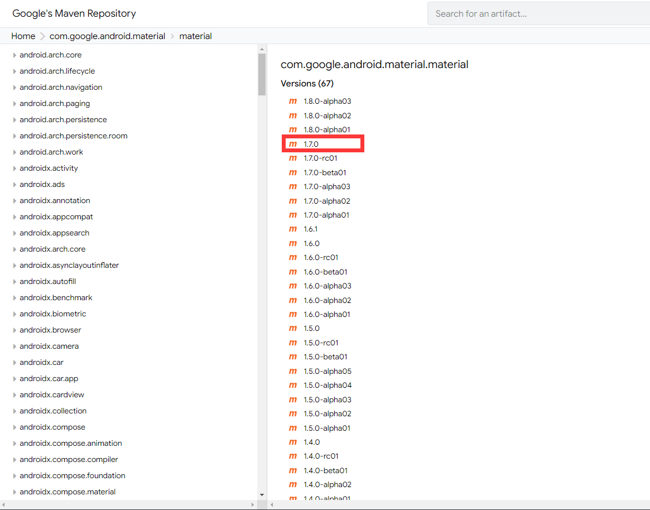Open com.google.android.material breadcrumb link
650x510 pixels.
click(107, 36)
